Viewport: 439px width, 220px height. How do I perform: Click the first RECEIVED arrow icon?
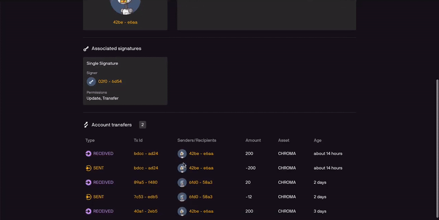point(88,154)
